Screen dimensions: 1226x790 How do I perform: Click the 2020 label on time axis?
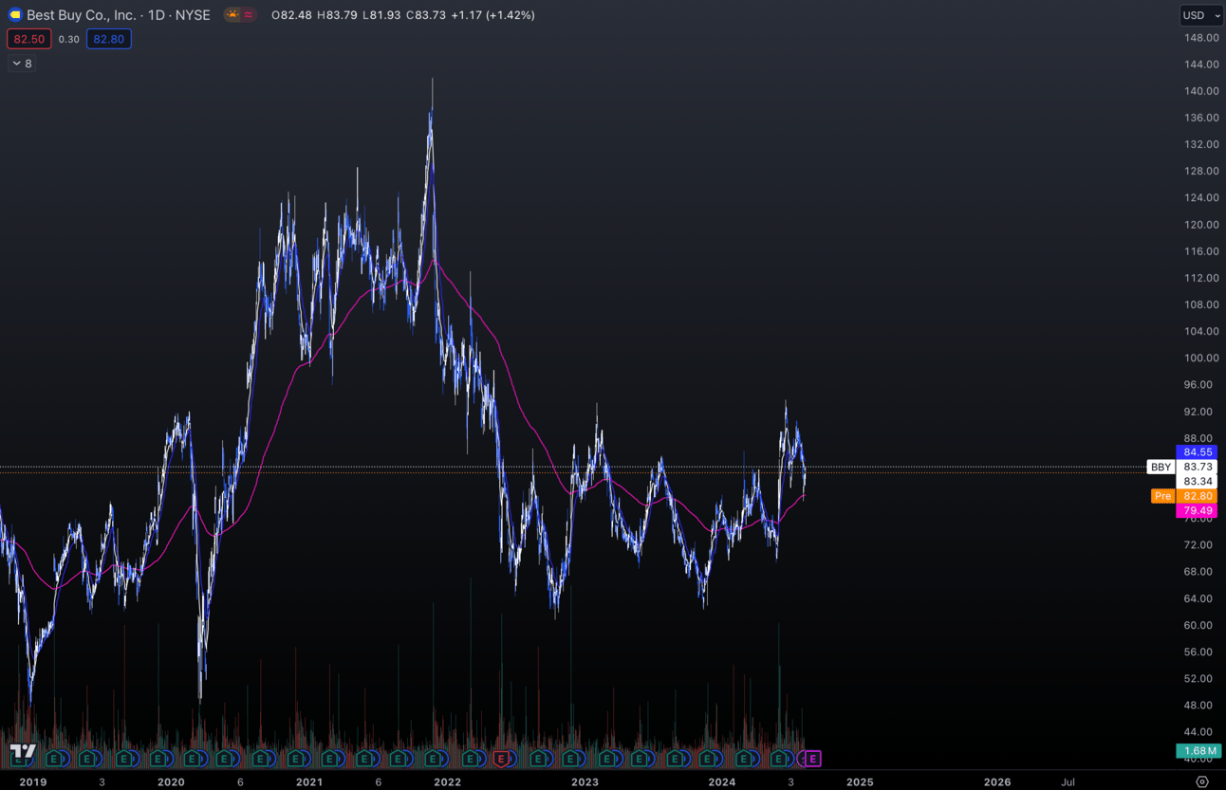[171, 782]
